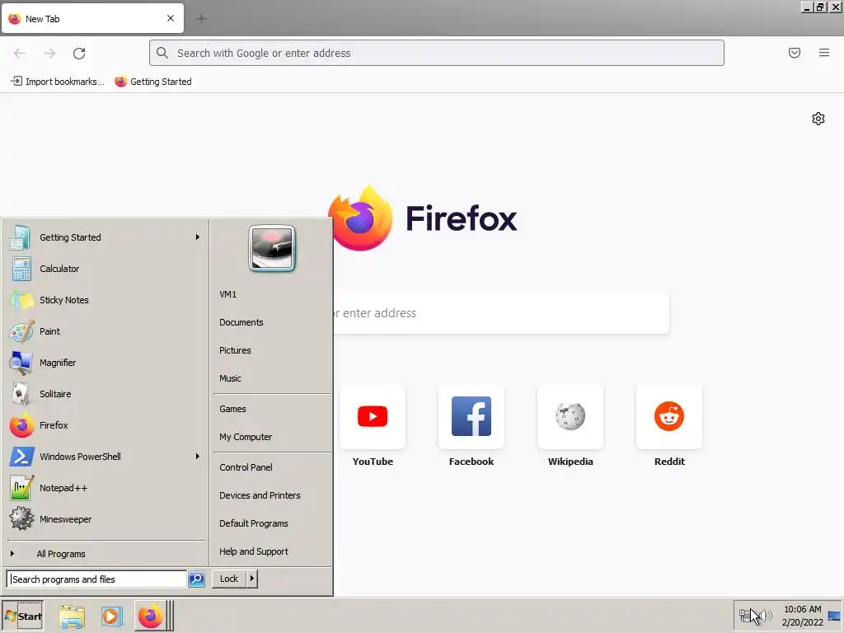This screenshot has height=633, width=844.
Task: Open Pictures from Start menu
Action: click(x=272, y=350)
